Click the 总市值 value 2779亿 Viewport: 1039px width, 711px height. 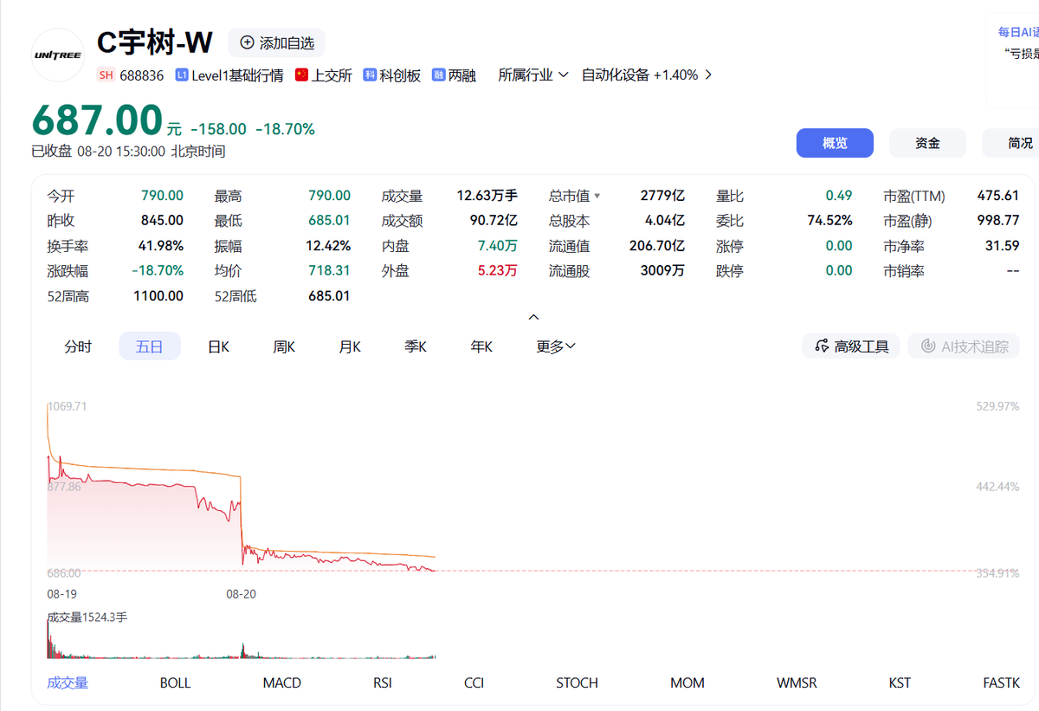(662, 196)
